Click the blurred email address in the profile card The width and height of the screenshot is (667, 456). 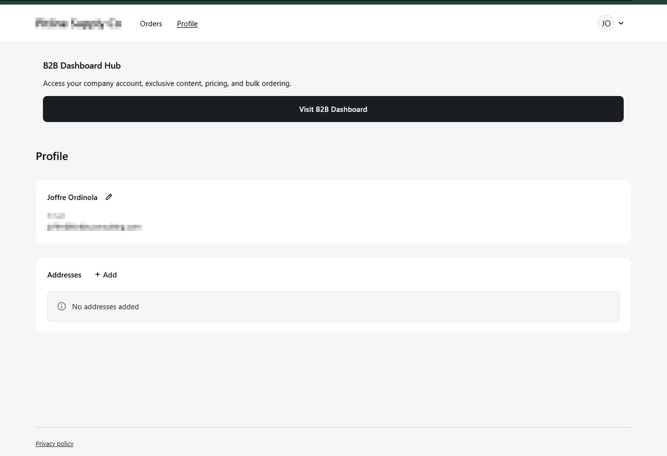coord(94,227)
